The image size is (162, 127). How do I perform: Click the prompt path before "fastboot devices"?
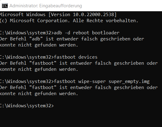(27, 57)
